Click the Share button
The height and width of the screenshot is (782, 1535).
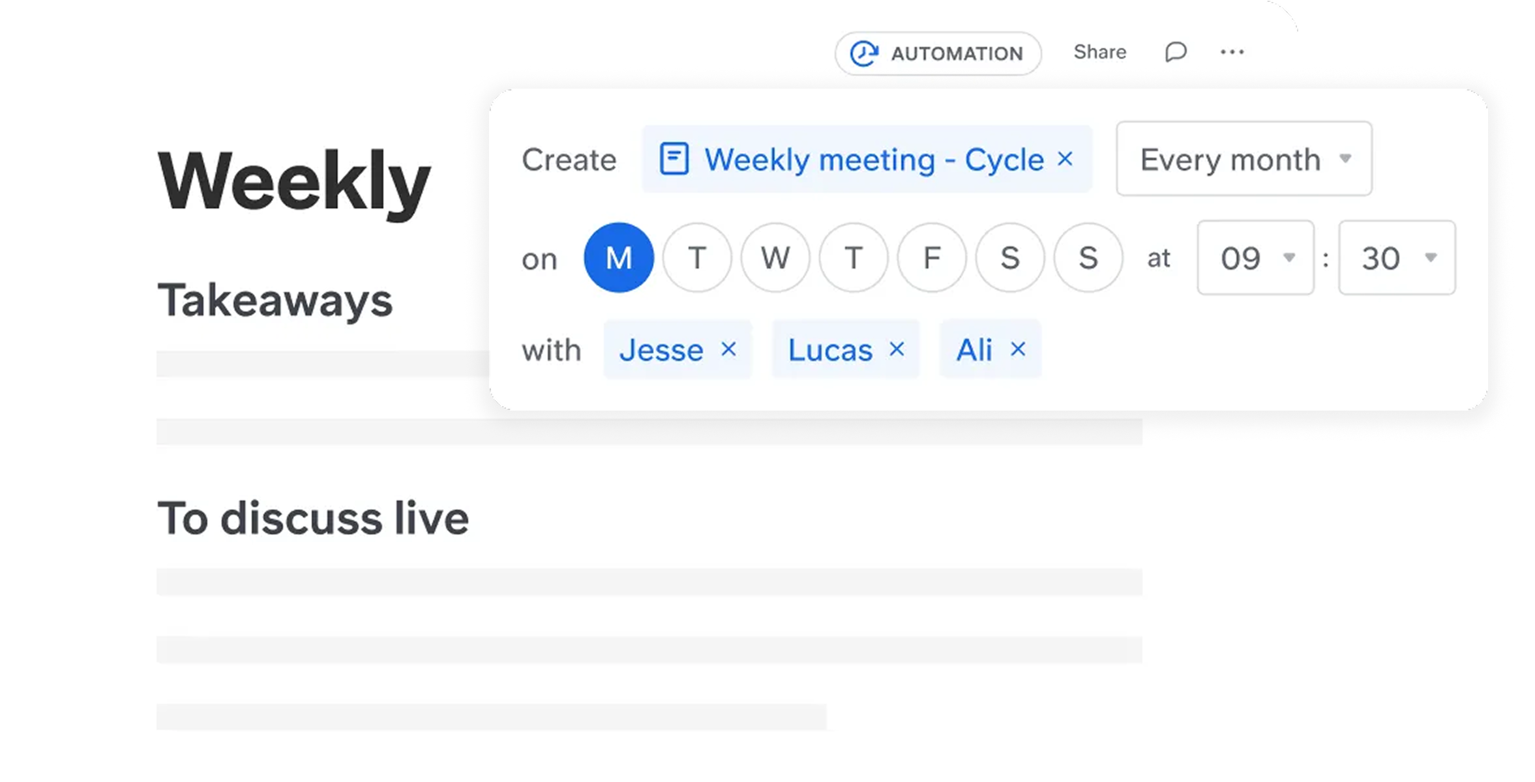tap(1099, 52)
